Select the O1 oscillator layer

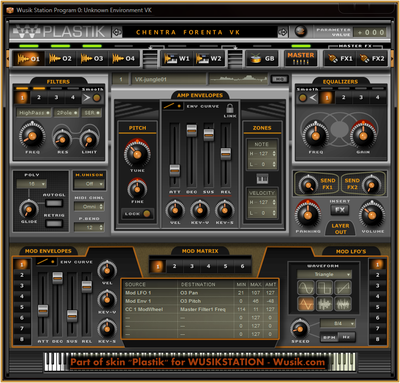(28, 59)
